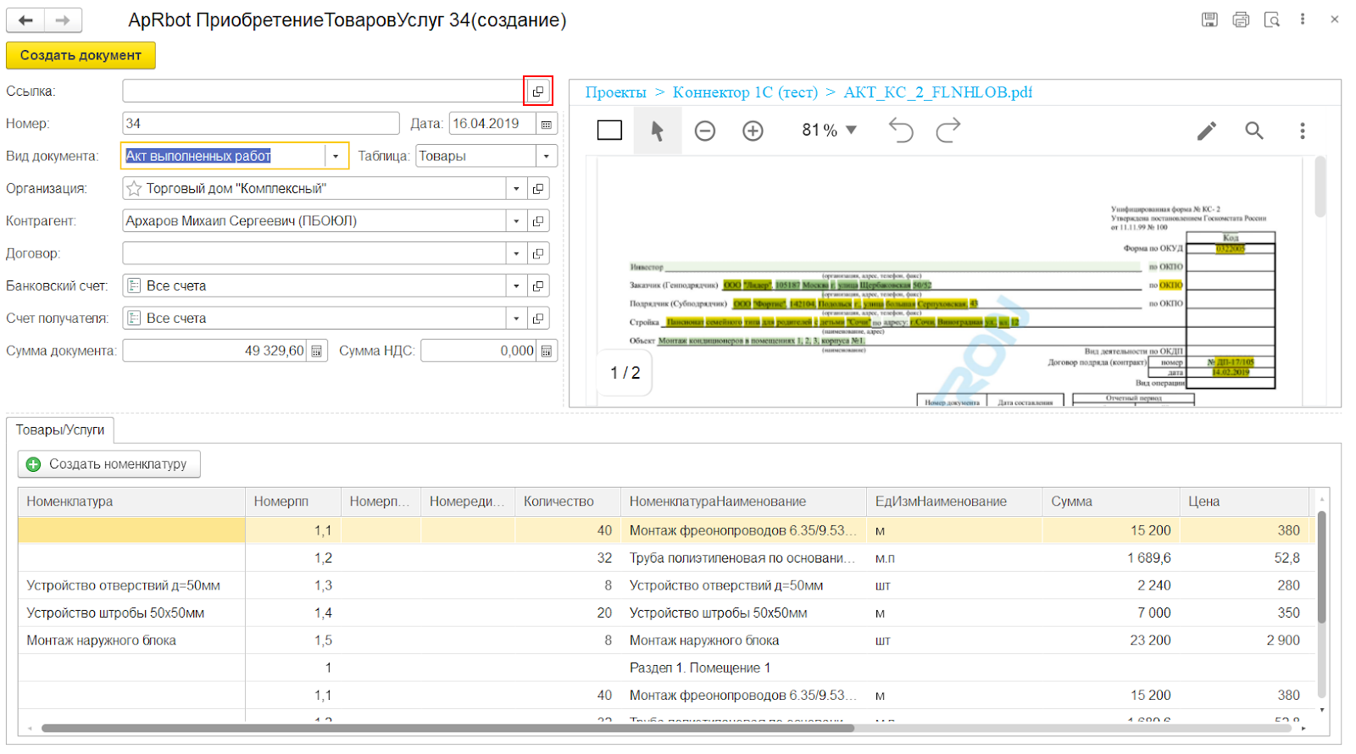Toggle favorite star for Торговый дом
Screen dimensions: 1356x754
(134, 189)
